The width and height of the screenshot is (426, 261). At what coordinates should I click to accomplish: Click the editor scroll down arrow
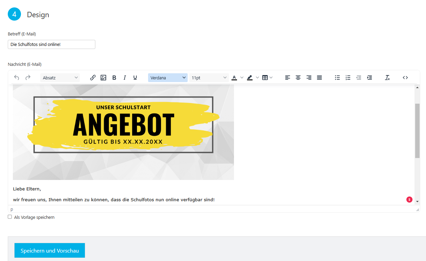click(x=417, y=202)
